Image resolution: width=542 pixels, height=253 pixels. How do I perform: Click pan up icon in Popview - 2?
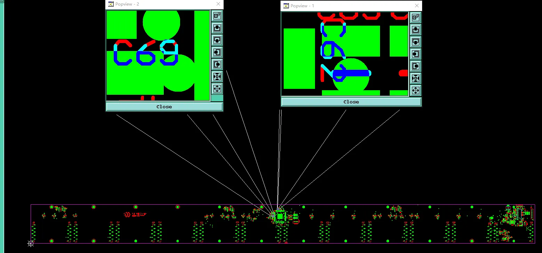point(217,28)
